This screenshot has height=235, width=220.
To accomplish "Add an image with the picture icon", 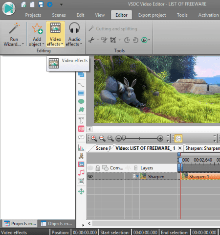I will tap(81, 164).
